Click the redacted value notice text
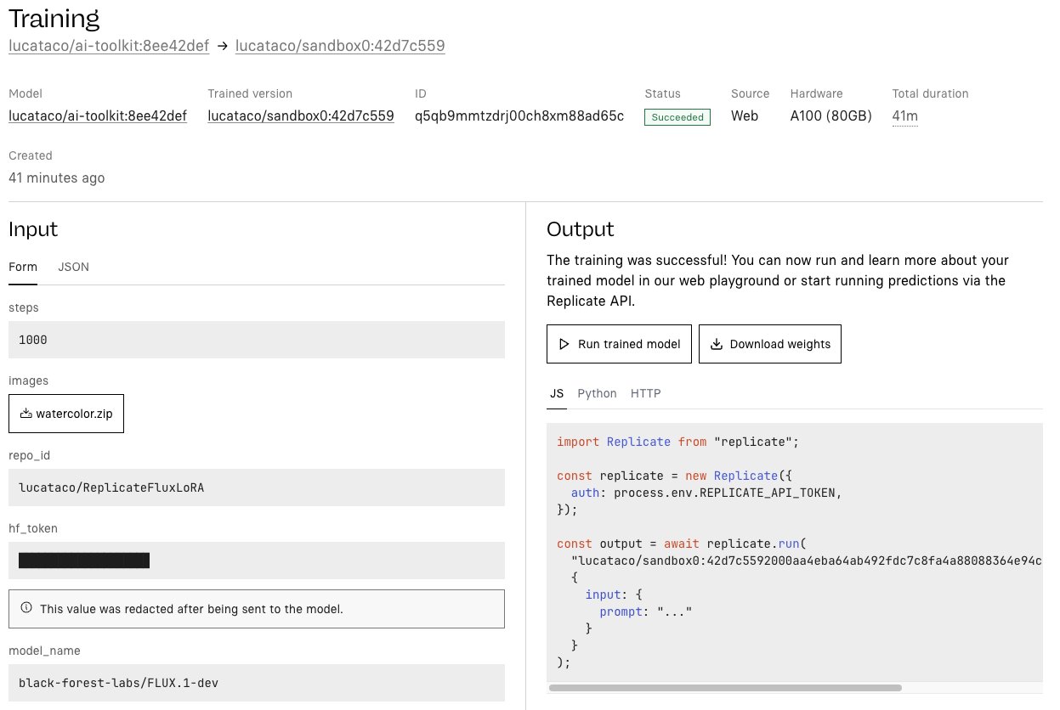 pyautogui.click(x=192, y=609)
